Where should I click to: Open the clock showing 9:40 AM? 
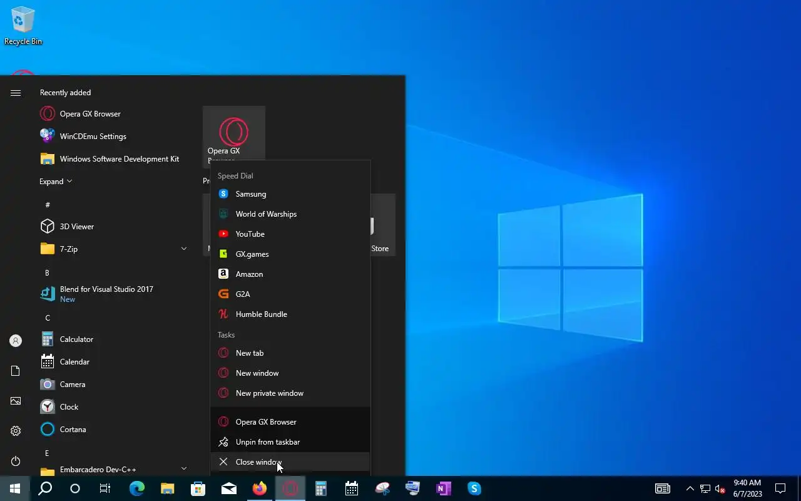click(x=747, y=488)
